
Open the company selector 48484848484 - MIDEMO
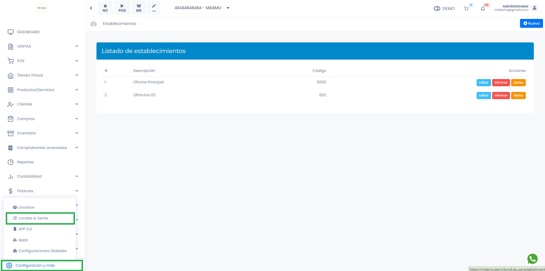click(200, 8)
